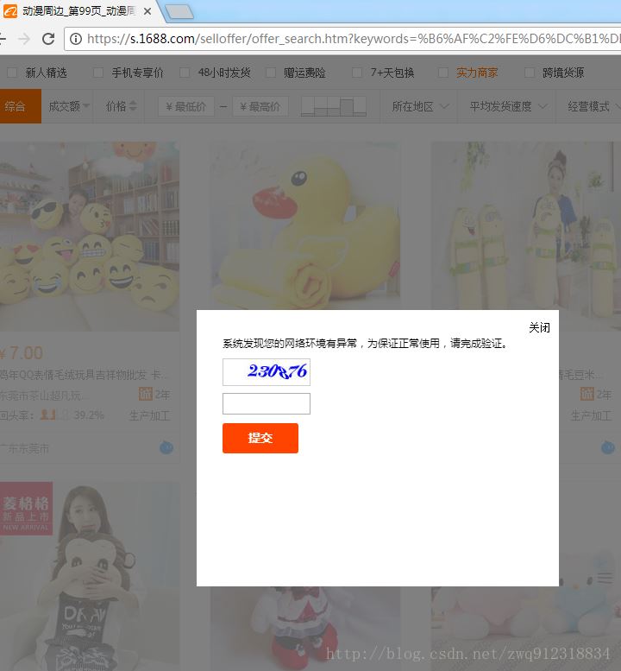Screen dimensions: 621x671
Task: Contact seller via right card chat icon
Action: [608, 447]
